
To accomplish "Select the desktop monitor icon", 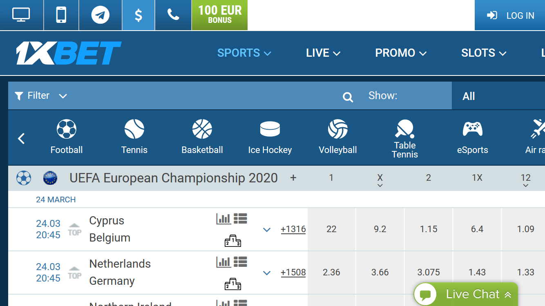I will point(21,16).
